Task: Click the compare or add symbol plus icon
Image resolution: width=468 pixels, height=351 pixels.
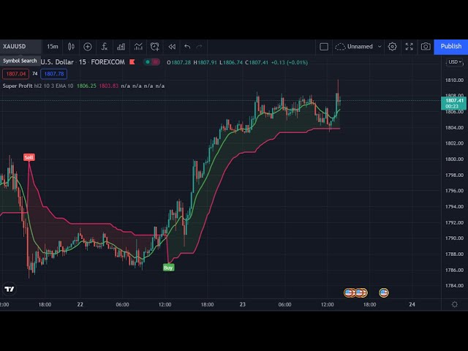Action: 88,46
